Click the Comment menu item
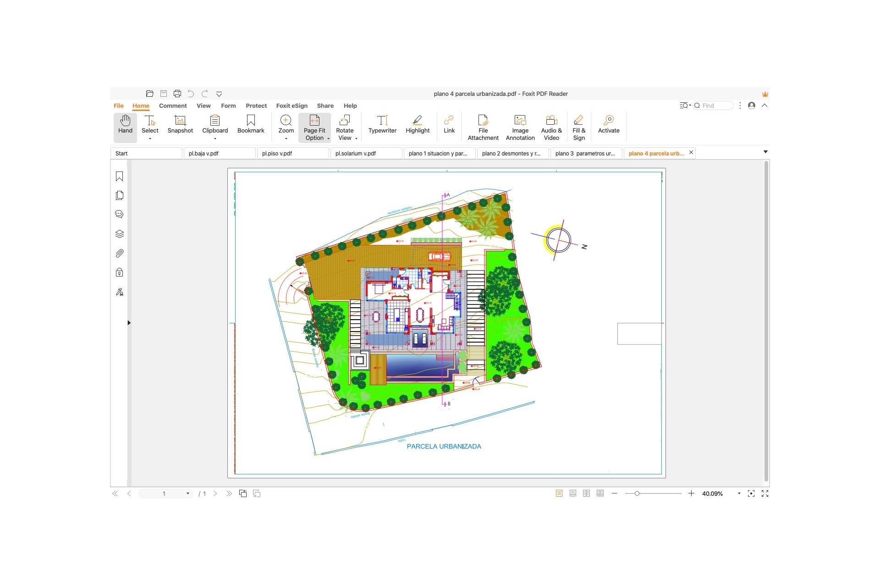Screen dimensions: 880x587 (172, 105)
